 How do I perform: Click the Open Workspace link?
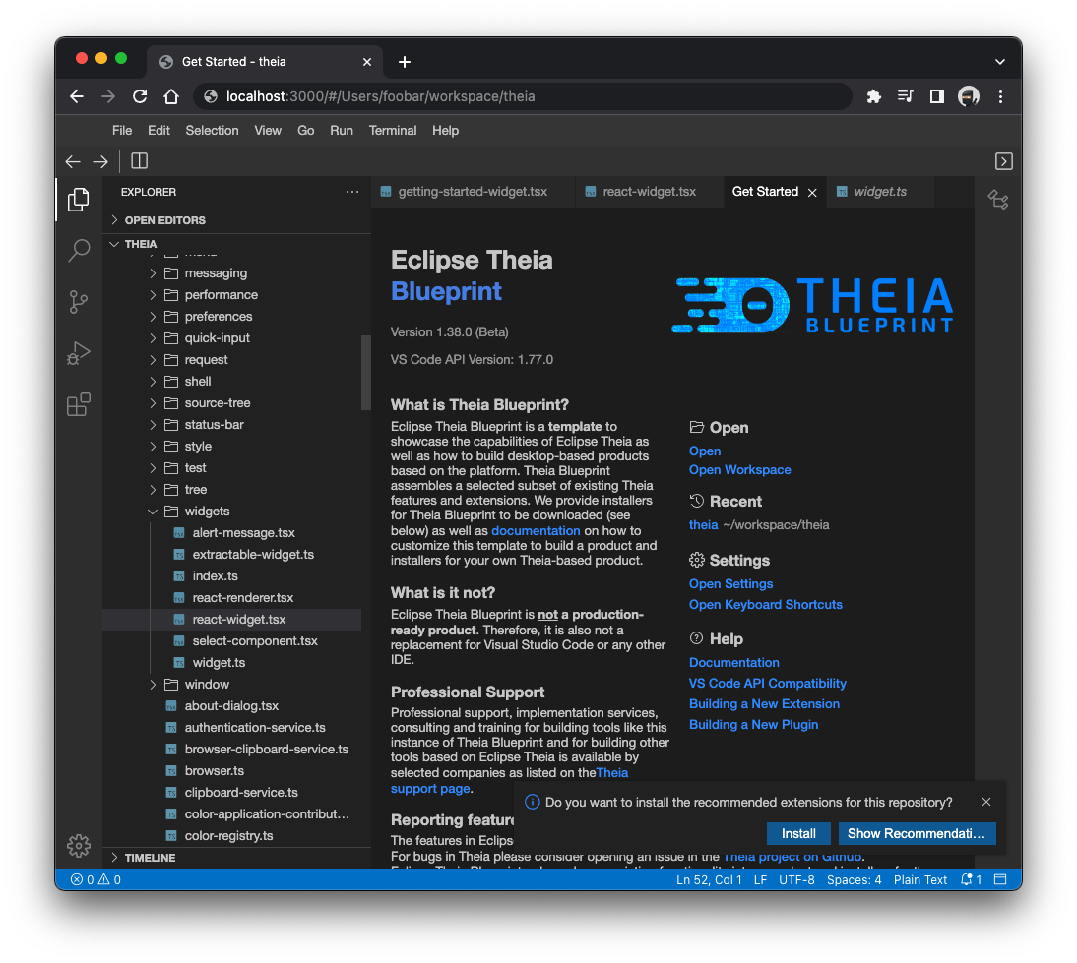739,469
